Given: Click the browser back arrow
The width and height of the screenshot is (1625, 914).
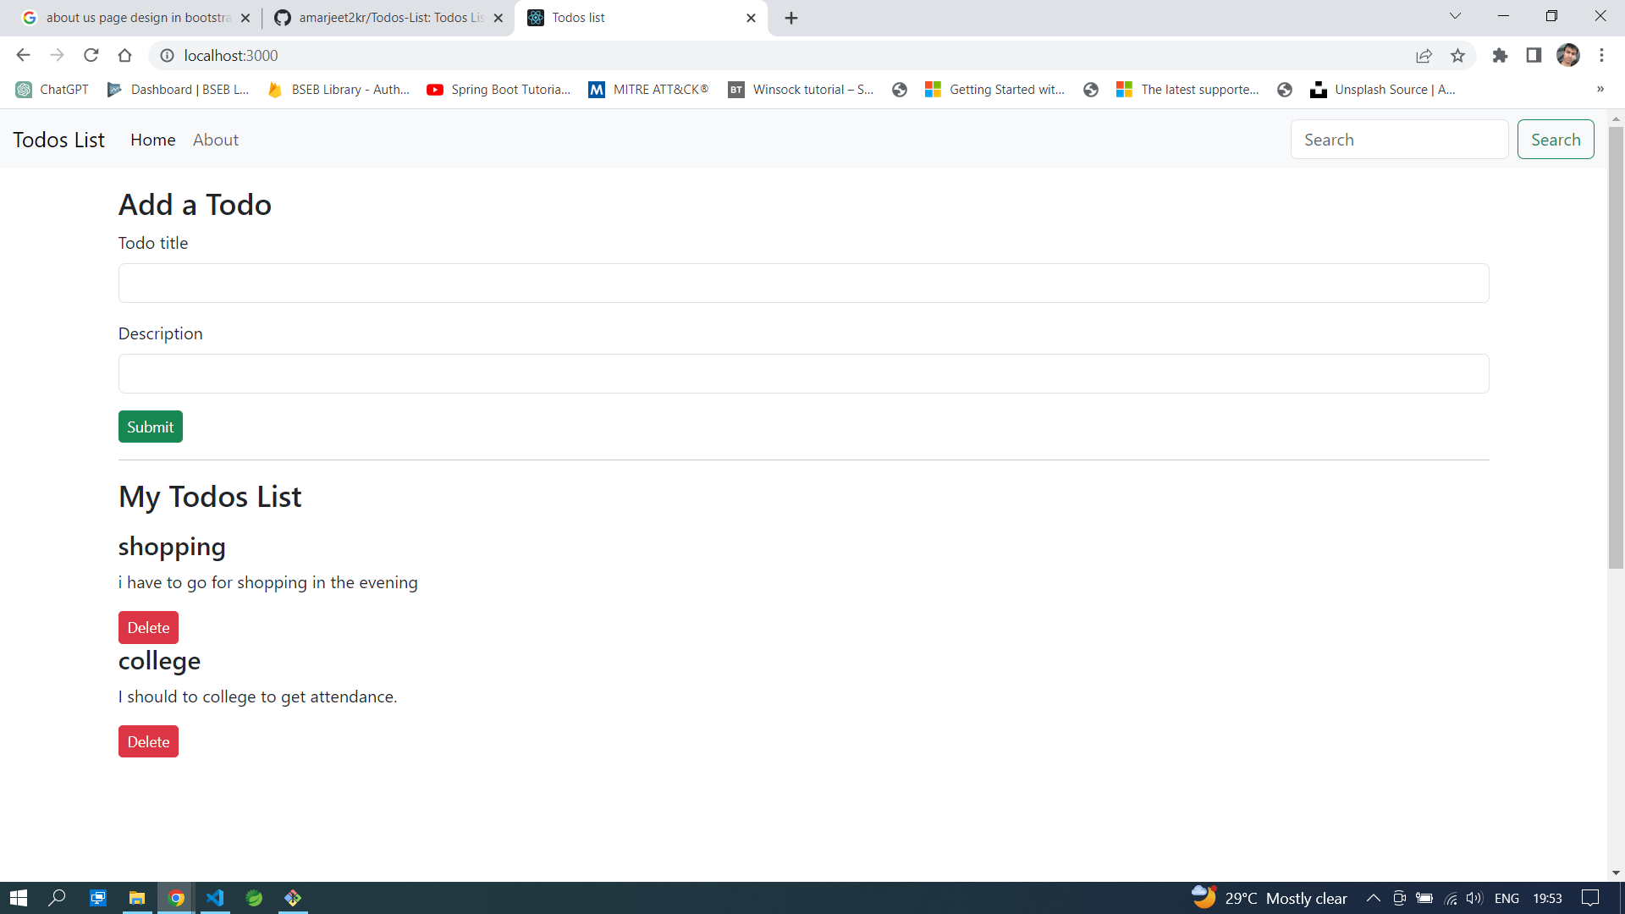Looking at the screenshot, I should [x=23, y=55].
